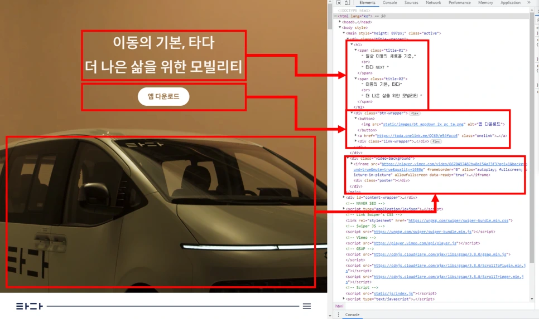Open the hamburger menu on the Tada page

307,306
